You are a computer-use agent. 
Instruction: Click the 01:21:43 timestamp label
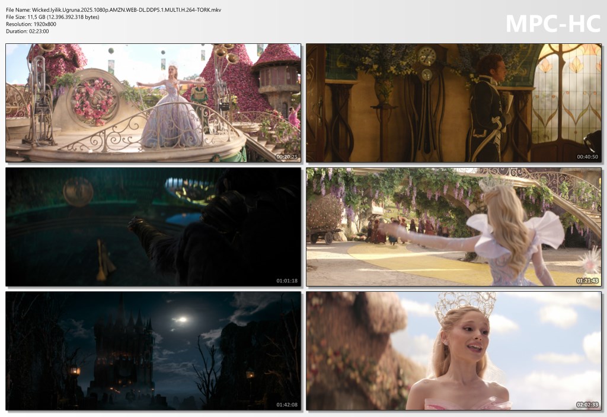click(x=587, y=281)
